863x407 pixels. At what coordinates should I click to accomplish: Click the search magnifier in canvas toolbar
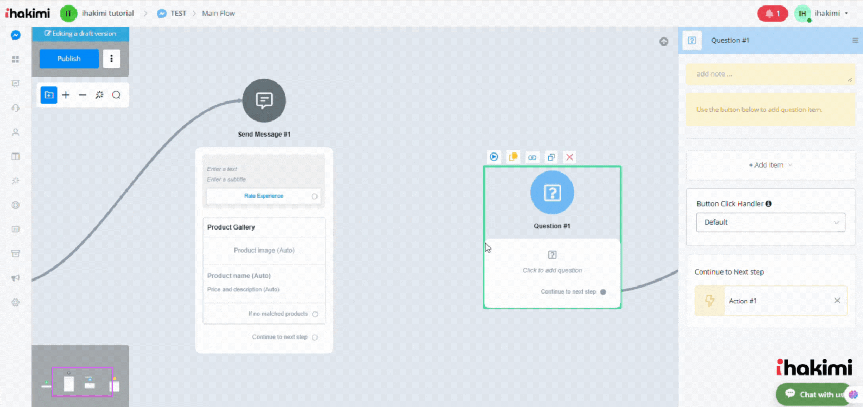[x=116, y=95]
